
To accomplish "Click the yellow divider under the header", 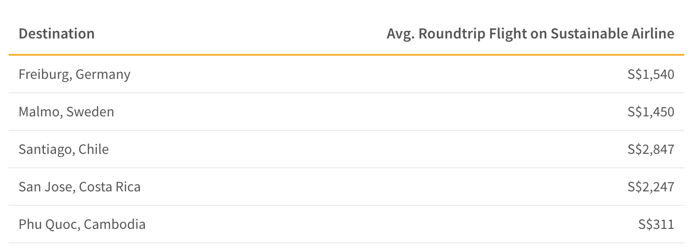I will (x=346, y=55).
